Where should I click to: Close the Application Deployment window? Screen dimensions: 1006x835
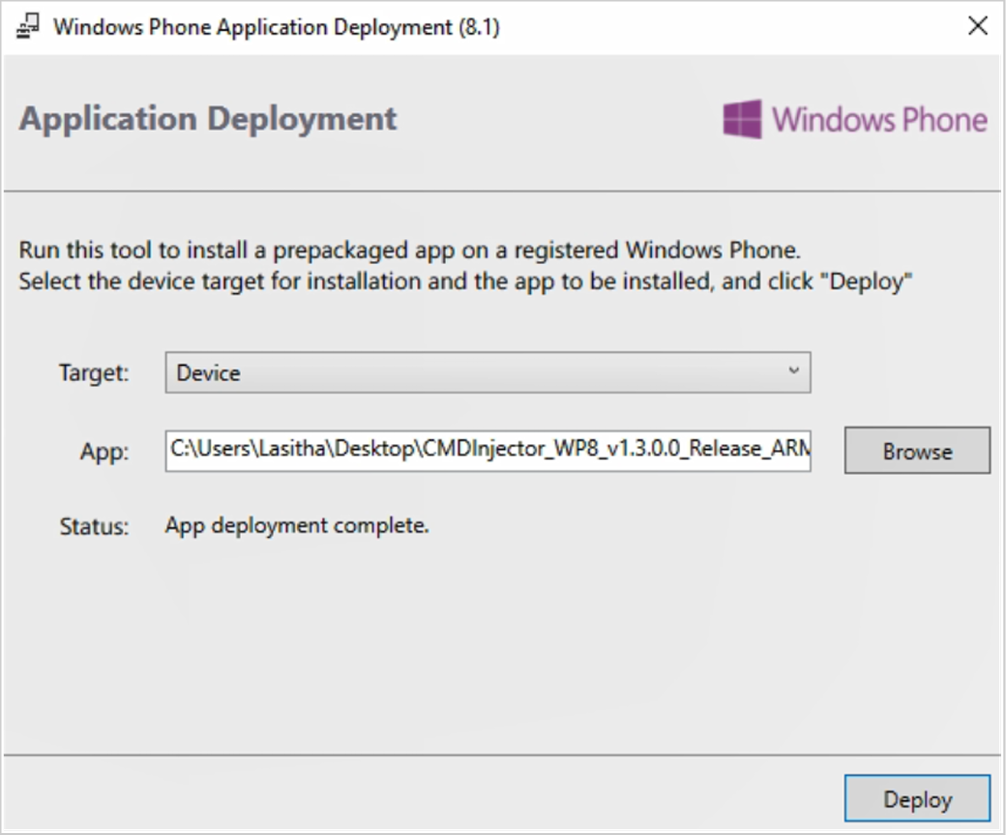coord(978,26)
